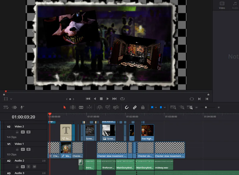Mute the Audio 2 track
The width and height of the screenshot is (239, 175).
click(x=35, y=167)
